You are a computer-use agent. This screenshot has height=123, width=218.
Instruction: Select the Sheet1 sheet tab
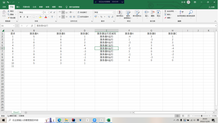[x=16, y=112]
